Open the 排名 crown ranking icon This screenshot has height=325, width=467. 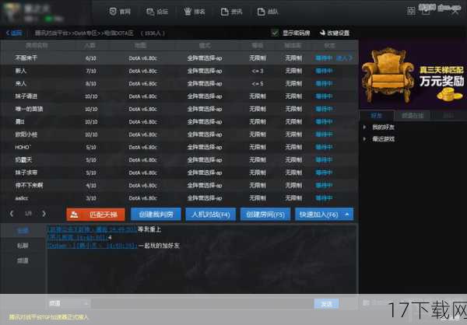(188, 12)
